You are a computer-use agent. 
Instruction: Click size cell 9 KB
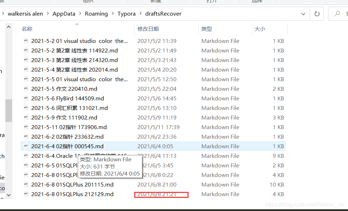278,156
